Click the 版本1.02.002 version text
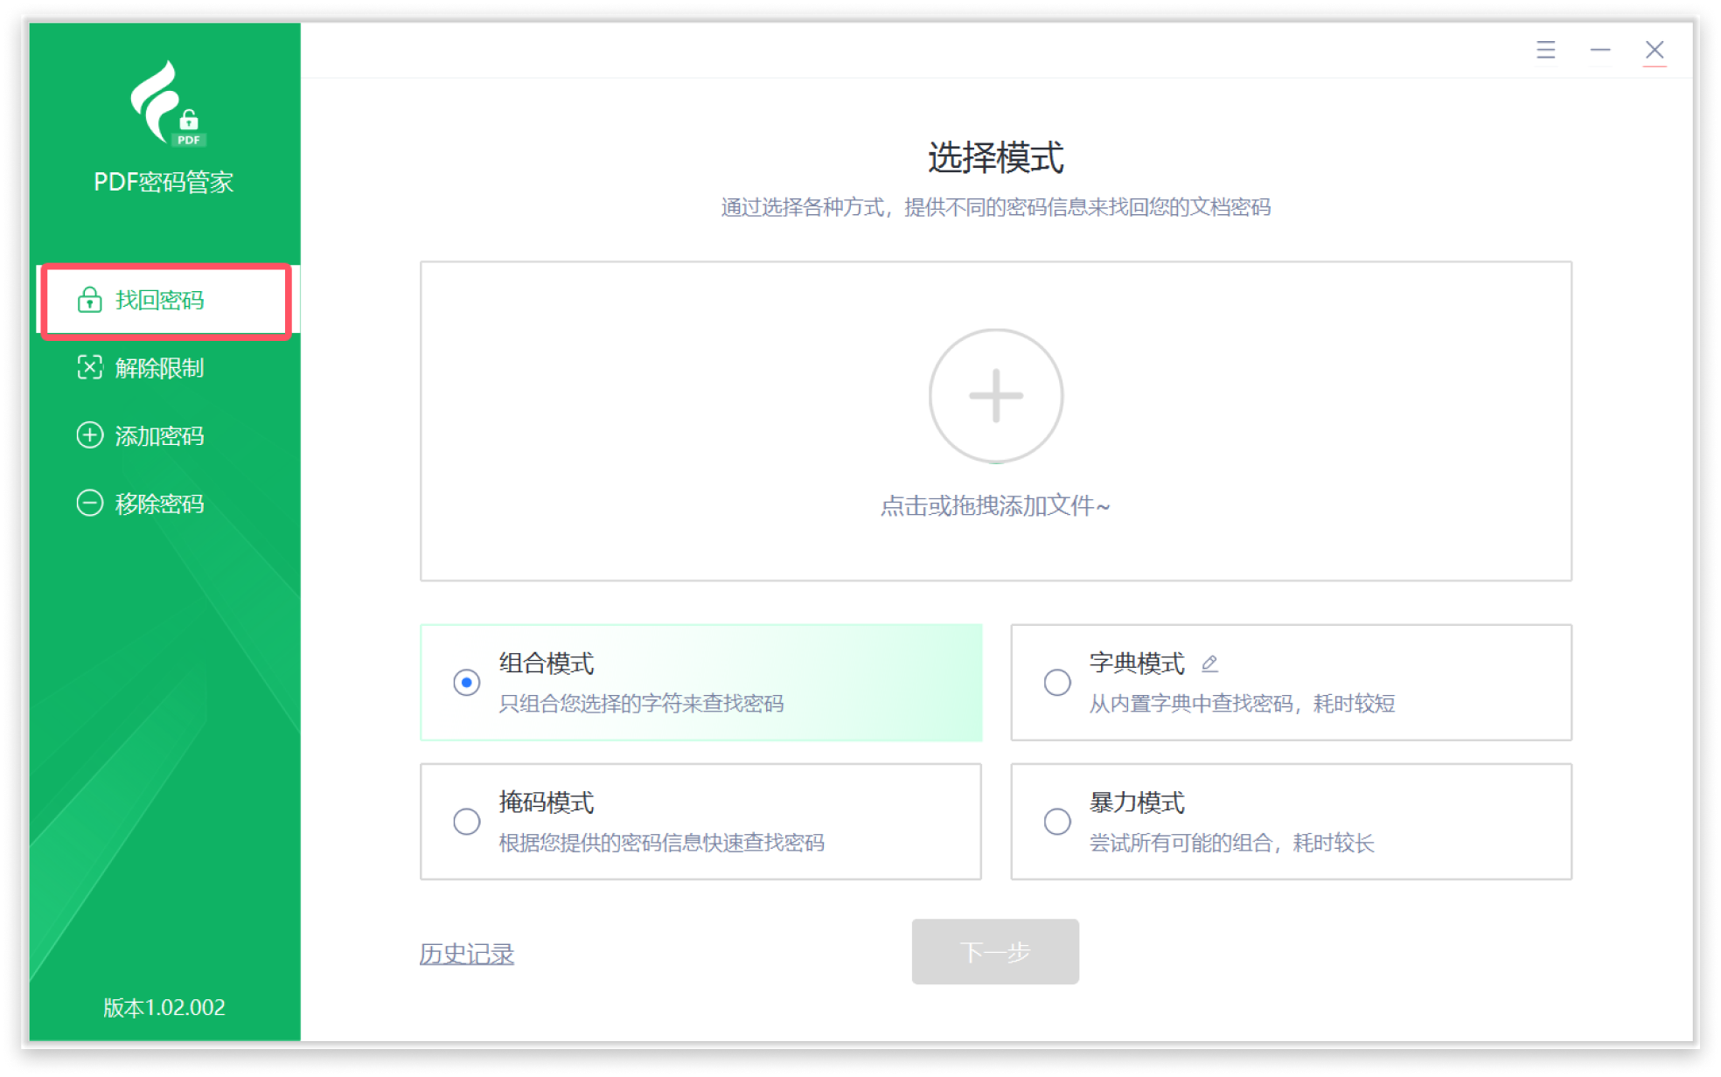 click(x=164, y=1007)
